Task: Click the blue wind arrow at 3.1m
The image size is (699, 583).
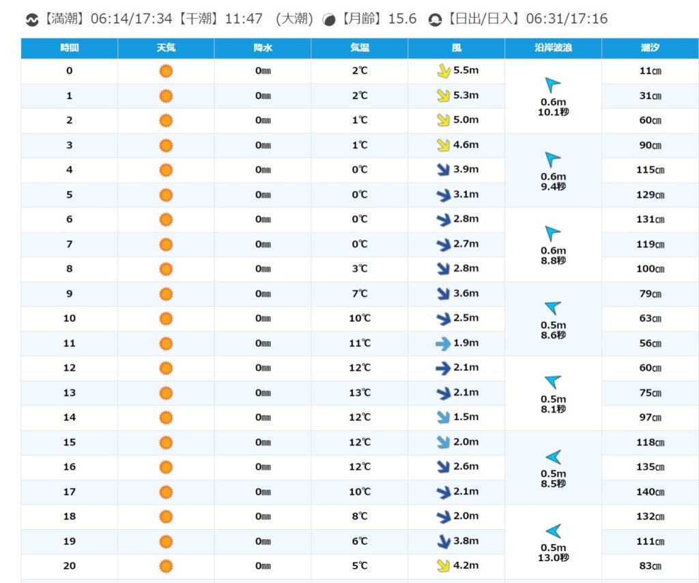Action: coord(443,194)
